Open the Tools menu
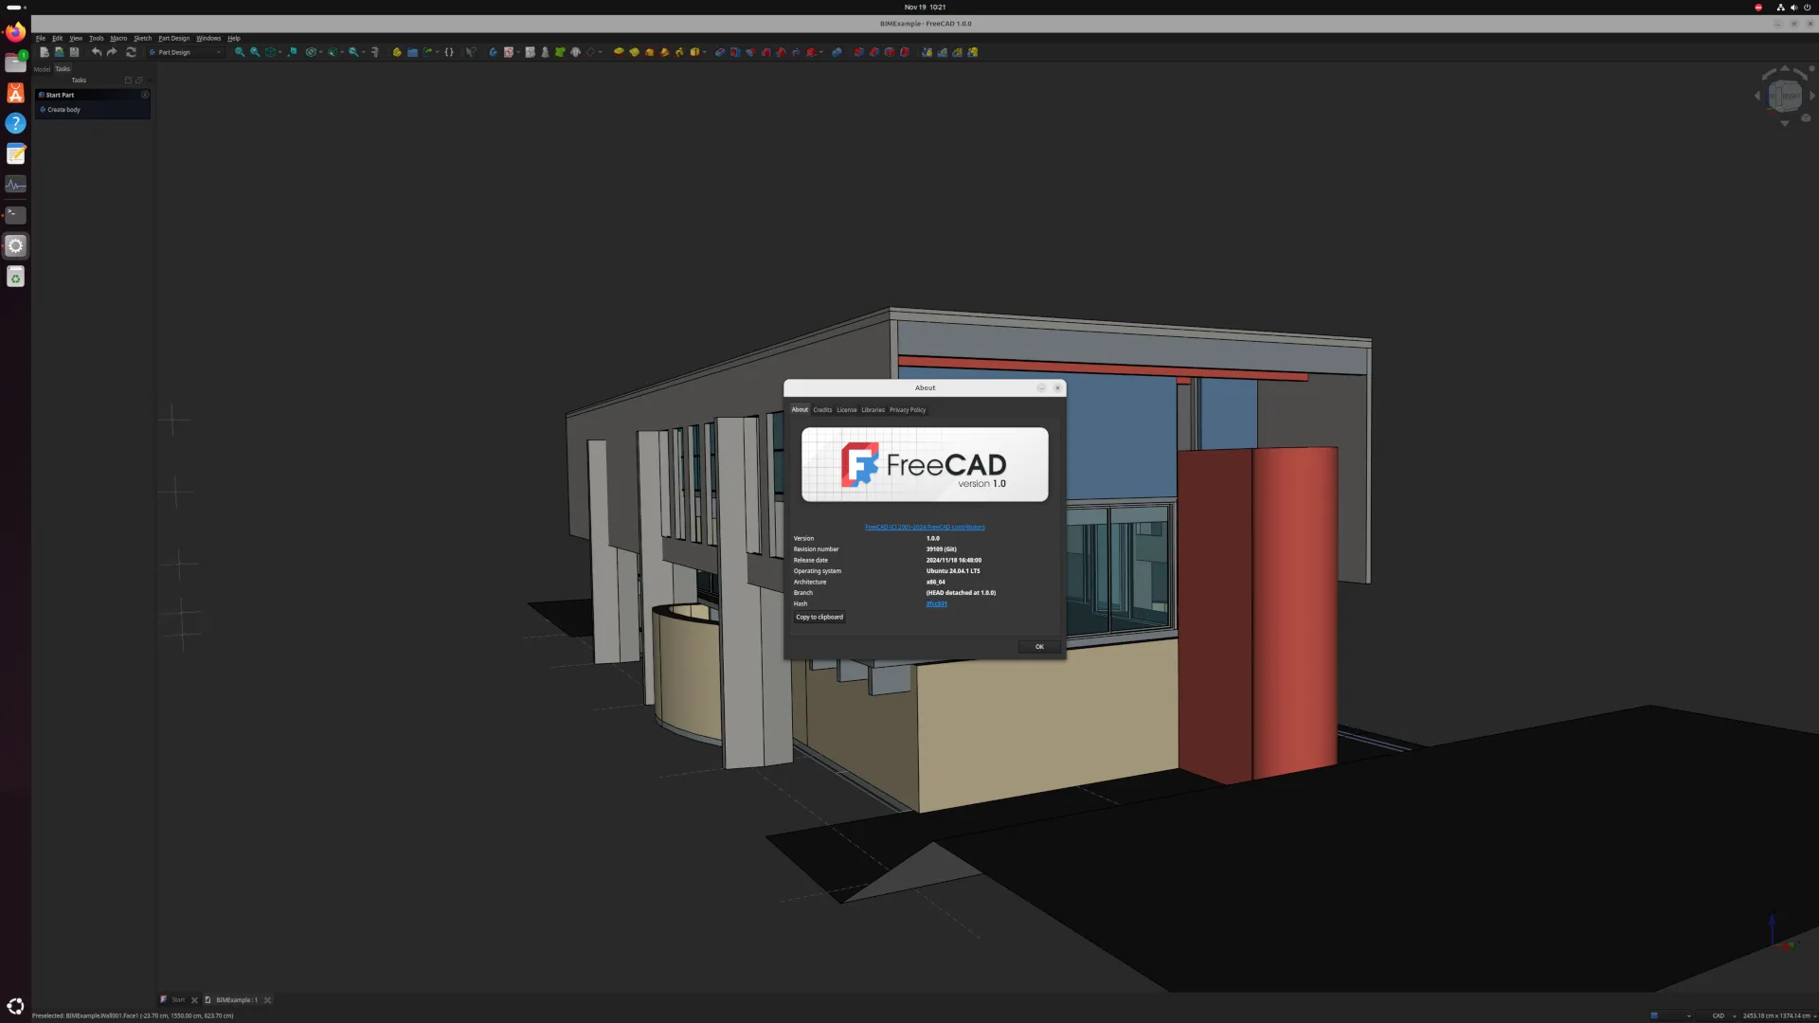 pyautogui.click(x=97, y=39)
